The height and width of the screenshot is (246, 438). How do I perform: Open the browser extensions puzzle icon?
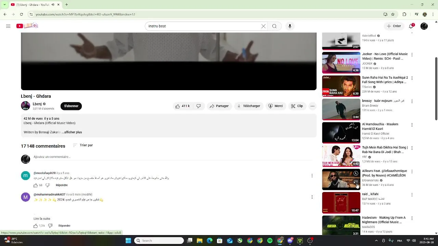pos(404,14)
